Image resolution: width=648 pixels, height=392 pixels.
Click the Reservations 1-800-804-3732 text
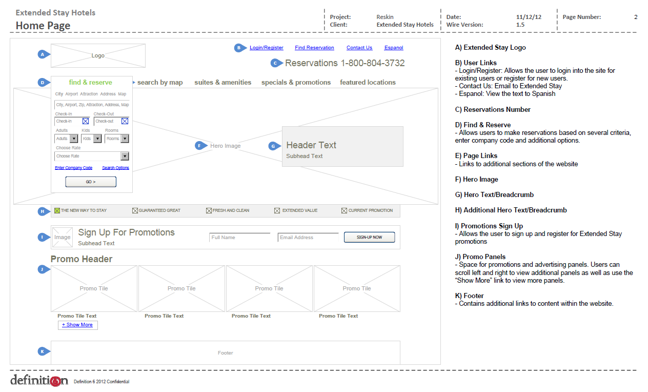[x=345, y=63]
